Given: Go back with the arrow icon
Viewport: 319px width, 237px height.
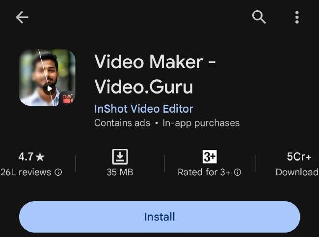Looking at the screenshot, I should click(22, 17).
